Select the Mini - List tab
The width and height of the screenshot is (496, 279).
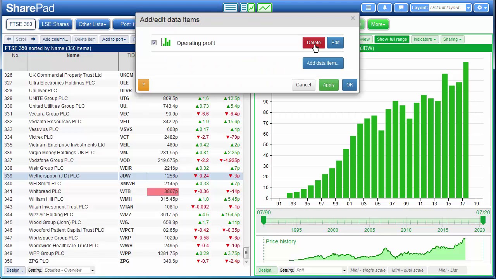448,270
